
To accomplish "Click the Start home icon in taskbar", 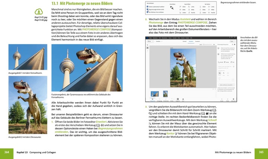I will [x=183, y=100].
